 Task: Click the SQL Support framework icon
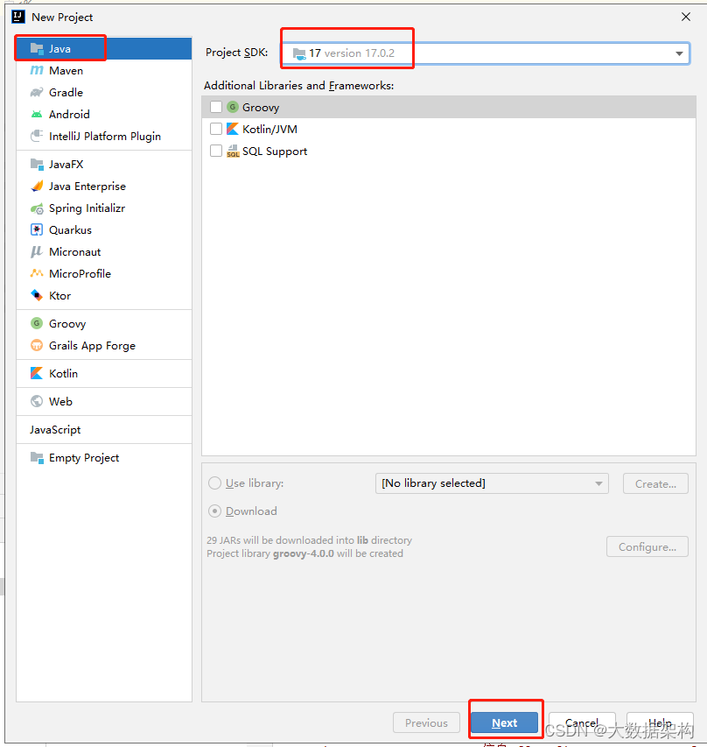click(233, 151)
